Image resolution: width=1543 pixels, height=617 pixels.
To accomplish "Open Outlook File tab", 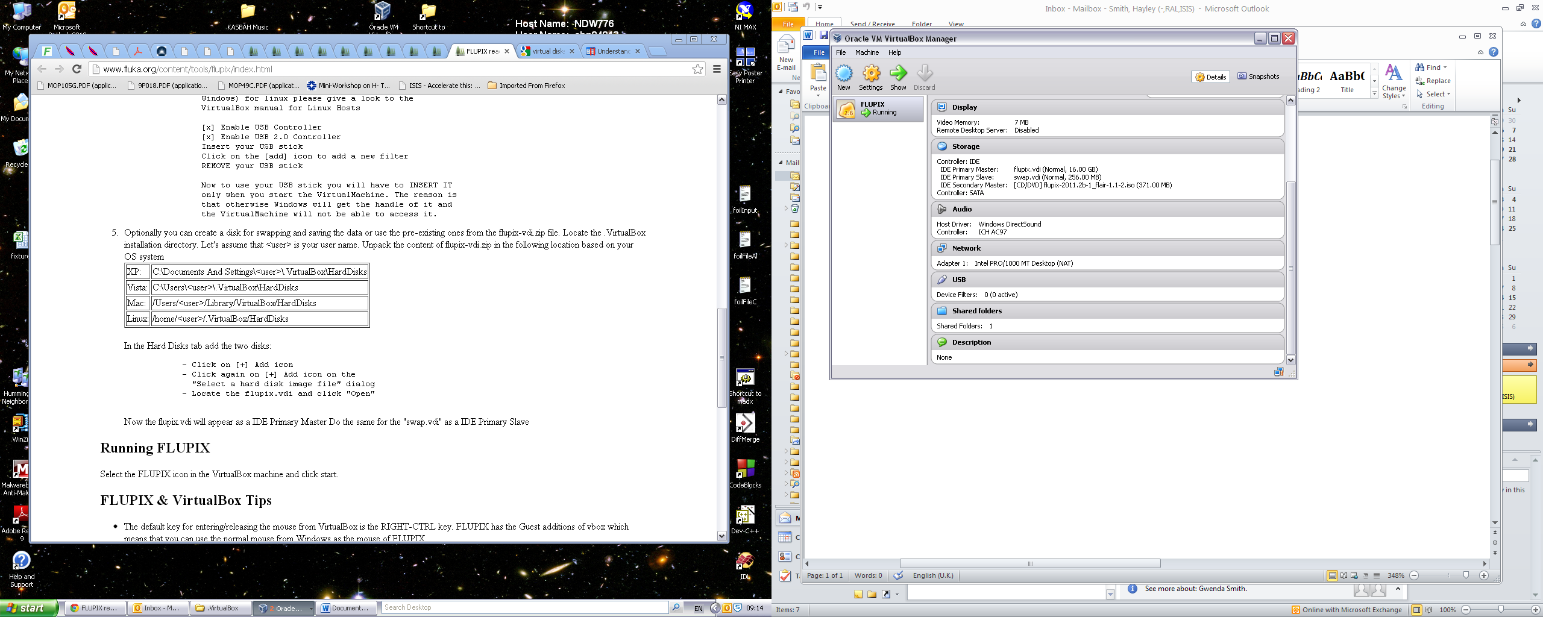I will (x=788, y=23).
